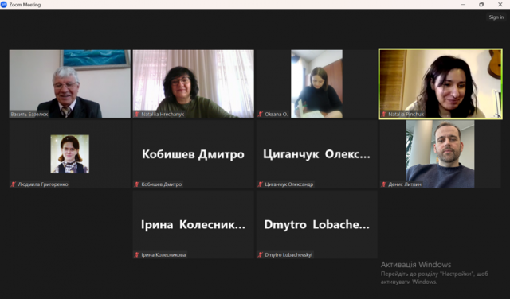510x299 pixels.
Task: Click muted mic icon beside Nataliia Hrechanyk
Action: coord(136,114)
